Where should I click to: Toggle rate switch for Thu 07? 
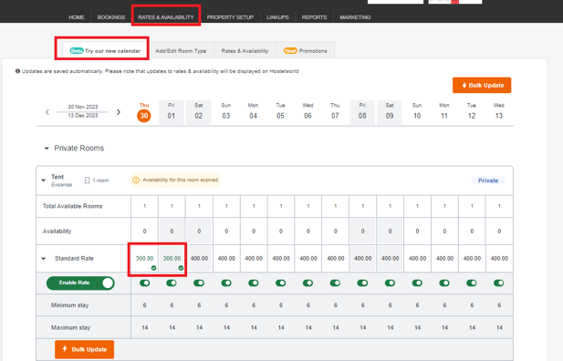tap(336, 284)
